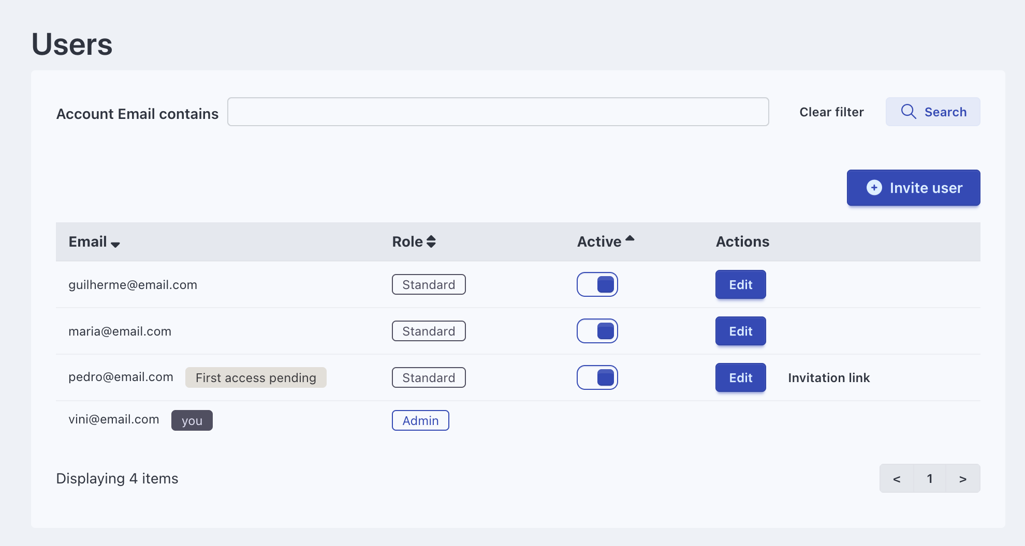Click the plus icon on Invite user
The image size is (1025, 546).
point(874,188)
